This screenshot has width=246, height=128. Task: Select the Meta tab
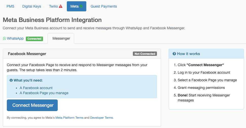(x=74, y=6)
